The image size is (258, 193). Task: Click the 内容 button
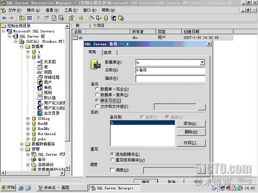(x=191, y=143)
